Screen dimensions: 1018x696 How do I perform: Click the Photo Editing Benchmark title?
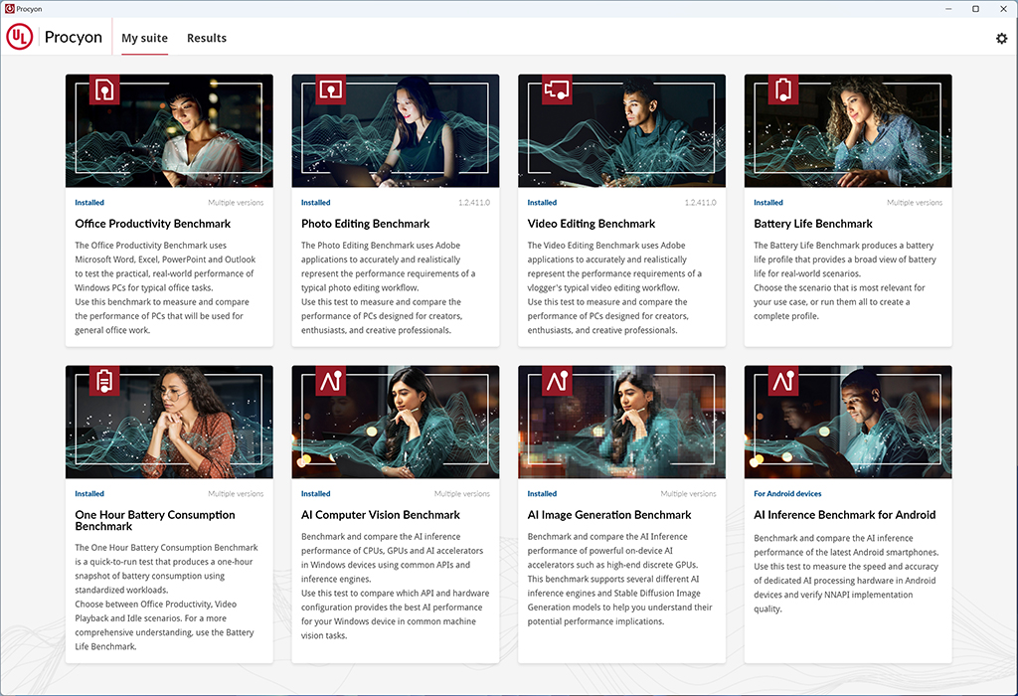click(365, 224)
